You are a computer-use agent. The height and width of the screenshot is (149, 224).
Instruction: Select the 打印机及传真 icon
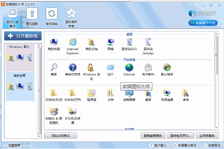coord(73,116)
